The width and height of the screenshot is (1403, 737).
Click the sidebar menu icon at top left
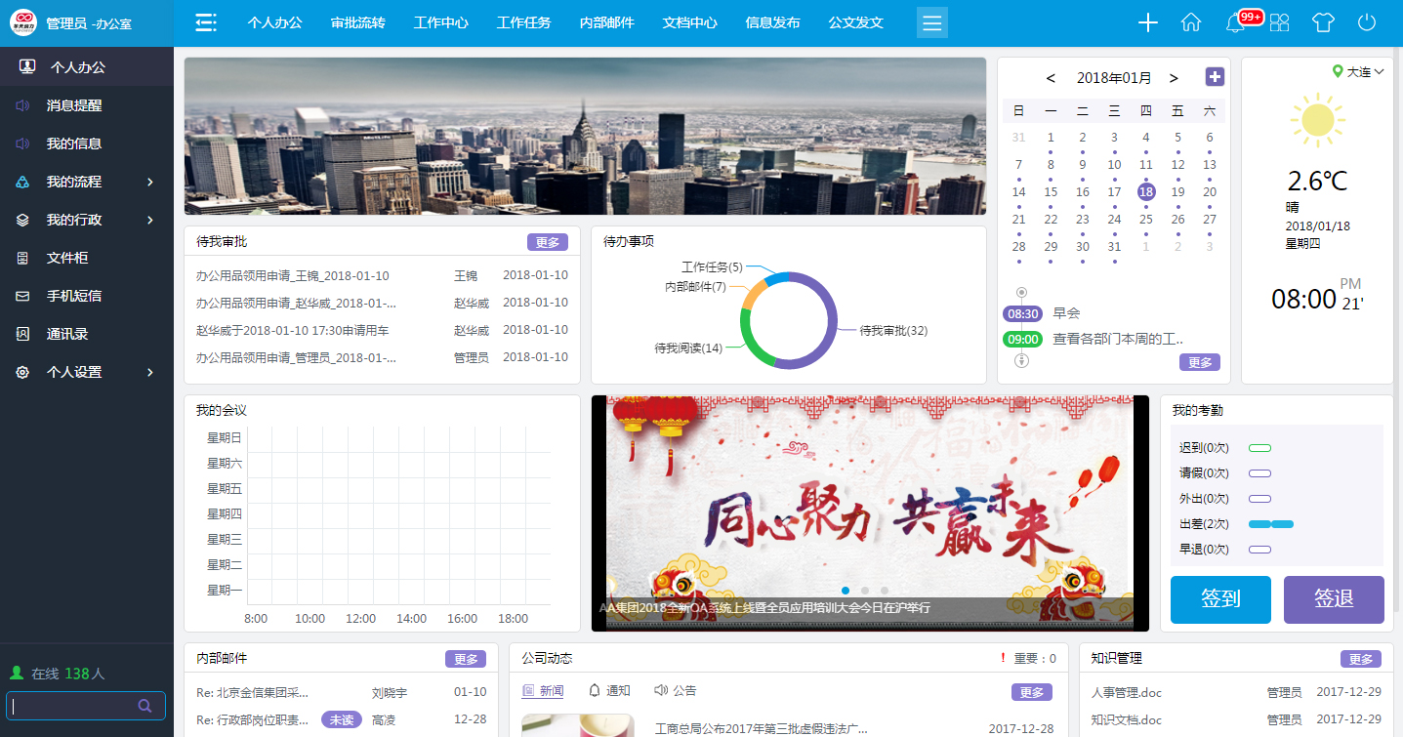[x=205, y=20]
